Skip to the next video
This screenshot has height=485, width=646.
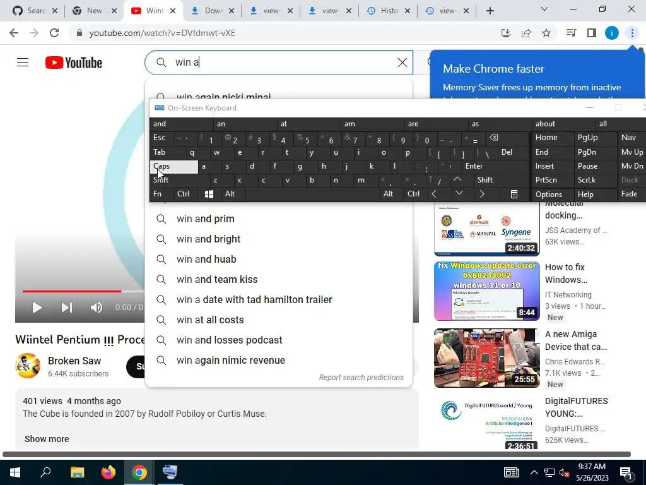pyautogui.click(x=67, y=308)
